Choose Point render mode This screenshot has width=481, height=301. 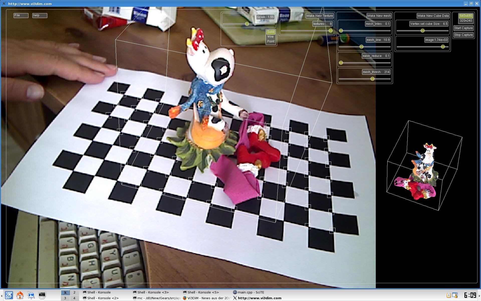point(271,41)
